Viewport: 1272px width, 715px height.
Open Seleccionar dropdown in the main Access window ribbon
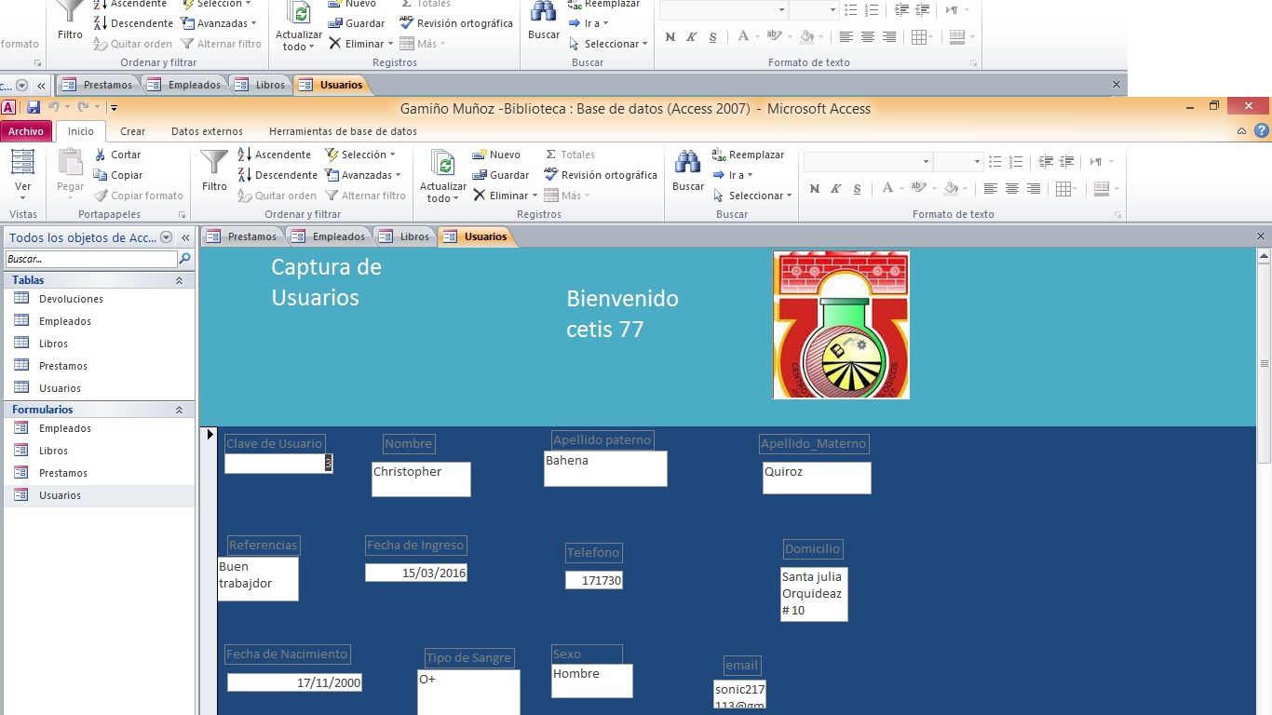(x=753, y=196)
